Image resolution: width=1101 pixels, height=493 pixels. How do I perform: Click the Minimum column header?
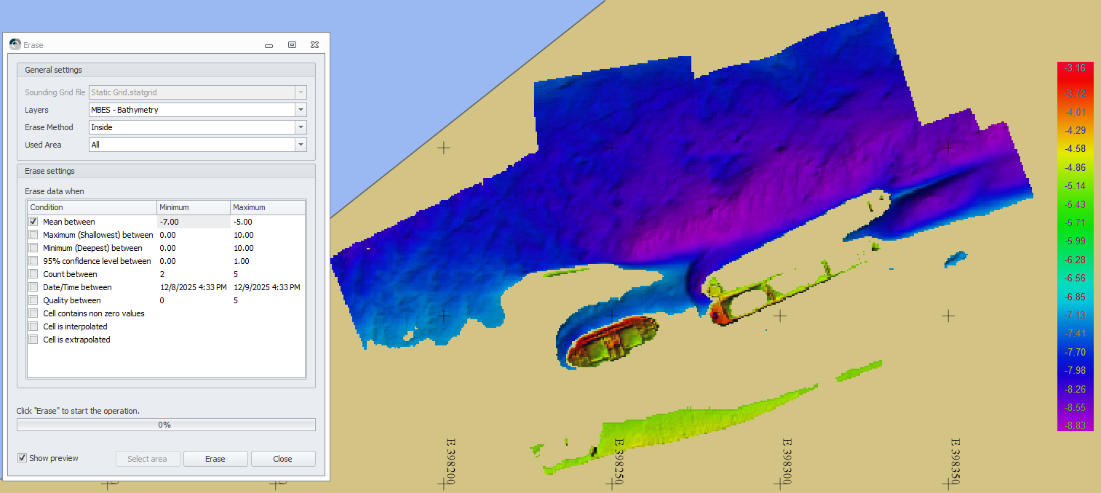point(194,207)
